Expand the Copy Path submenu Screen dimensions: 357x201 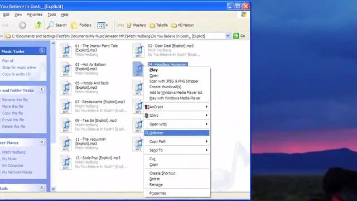pos(177,141)
